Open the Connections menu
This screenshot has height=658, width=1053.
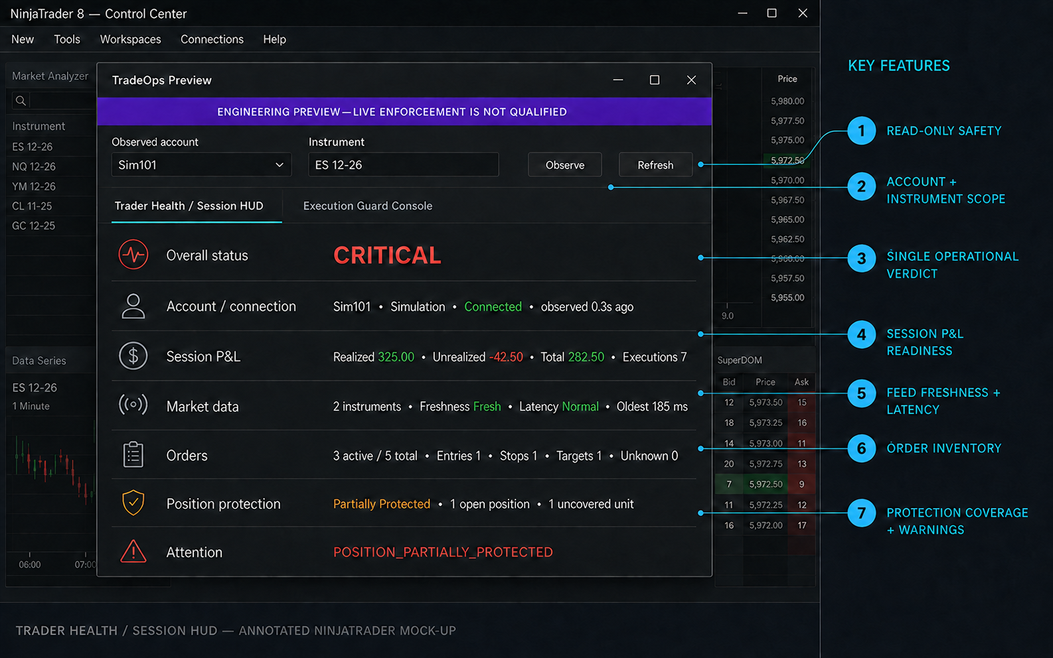pos(212,39)
